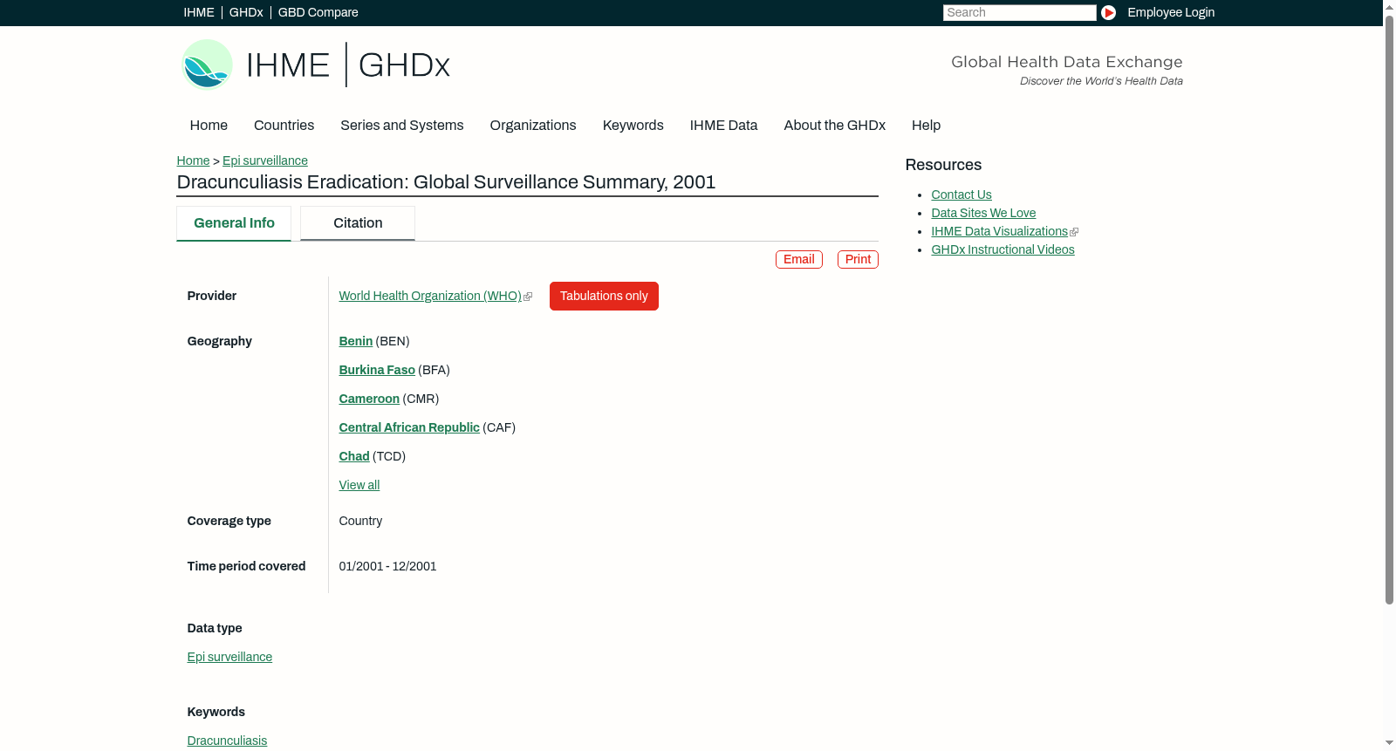The image size is (1396, 751).
Task: Open the IHME Data menu
Action: [723, 126]
